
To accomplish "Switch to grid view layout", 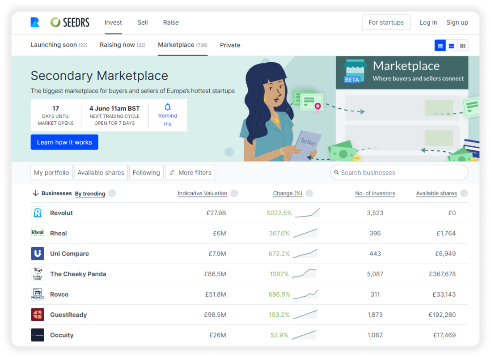I will [463, 45].
